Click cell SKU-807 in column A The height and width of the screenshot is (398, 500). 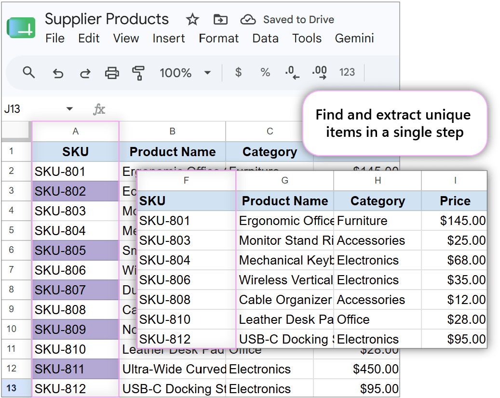tap(76, 290)
